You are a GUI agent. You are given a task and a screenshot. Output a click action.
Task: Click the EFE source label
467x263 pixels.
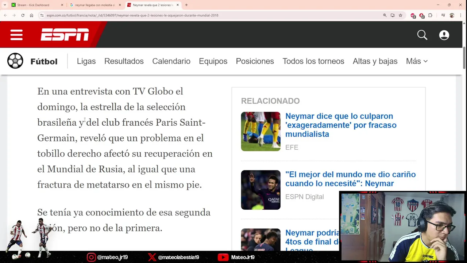[292, 147]
